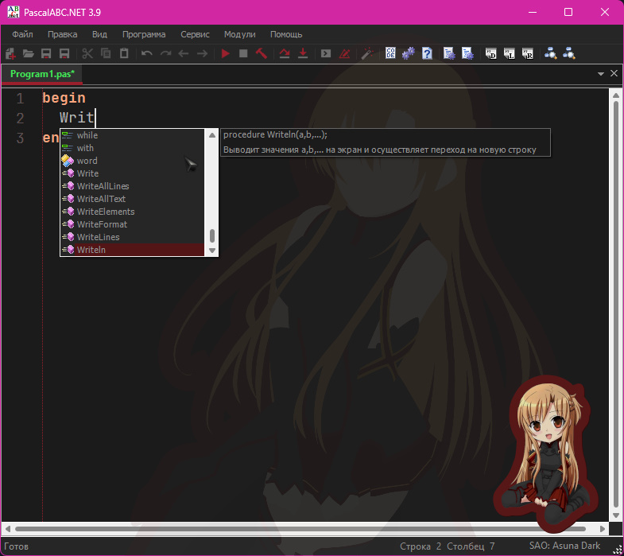Copy selection with the toolbar copy icon
Screen dimensions: 624x556
point(106,53)
